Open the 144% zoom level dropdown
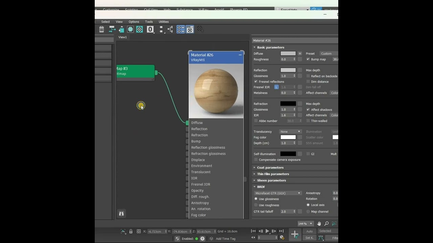This screenshot has height=243, width=433. pyautogui.click(x=305, y=223)
